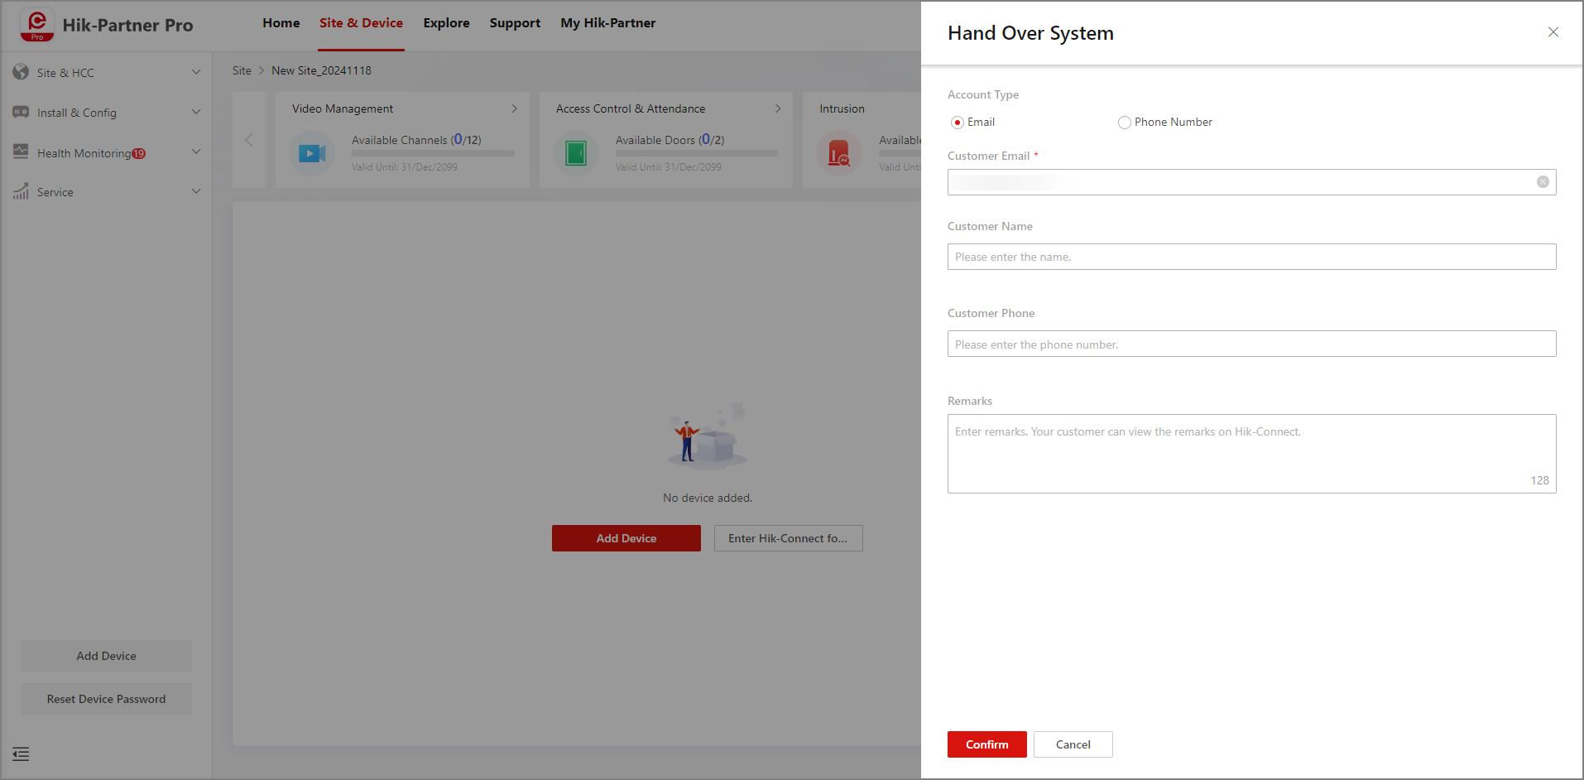This screenshot has height=780, width=1584.
Task: Click the Hand Over System heading
Action: (1030, 33)
